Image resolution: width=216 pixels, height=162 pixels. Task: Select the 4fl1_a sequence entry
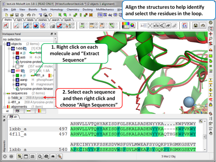click(15, 102)
